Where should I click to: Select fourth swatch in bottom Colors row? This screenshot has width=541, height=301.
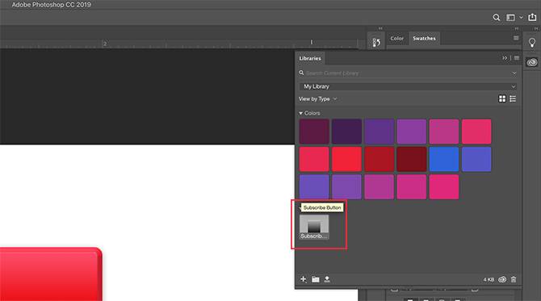411,187
